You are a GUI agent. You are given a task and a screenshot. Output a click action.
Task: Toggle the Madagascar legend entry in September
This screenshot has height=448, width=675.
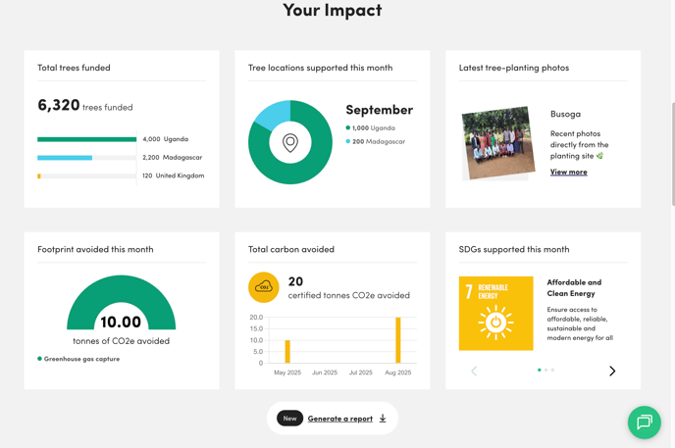coord(376,141)
